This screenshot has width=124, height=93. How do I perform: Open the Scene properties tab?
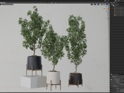111,85
